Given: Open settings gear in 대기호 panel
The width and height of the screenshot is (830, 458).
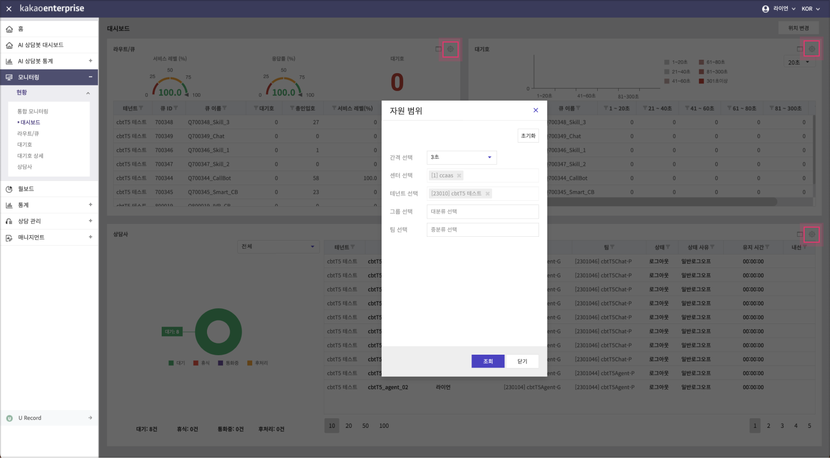Looking at the screenshot, I should coord(812,49).
